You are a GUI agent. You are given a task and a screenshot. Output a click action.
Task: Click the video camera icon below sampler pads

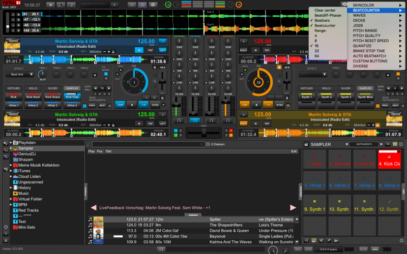[336, 240]
